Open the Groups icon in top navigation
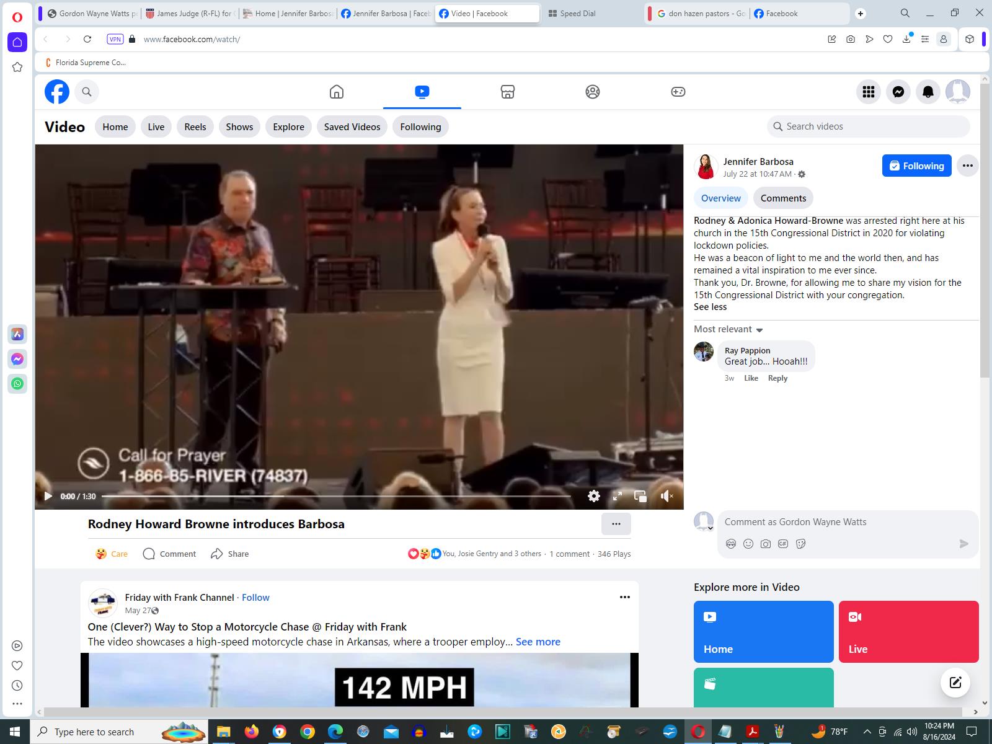 click(x=593, y=92)
